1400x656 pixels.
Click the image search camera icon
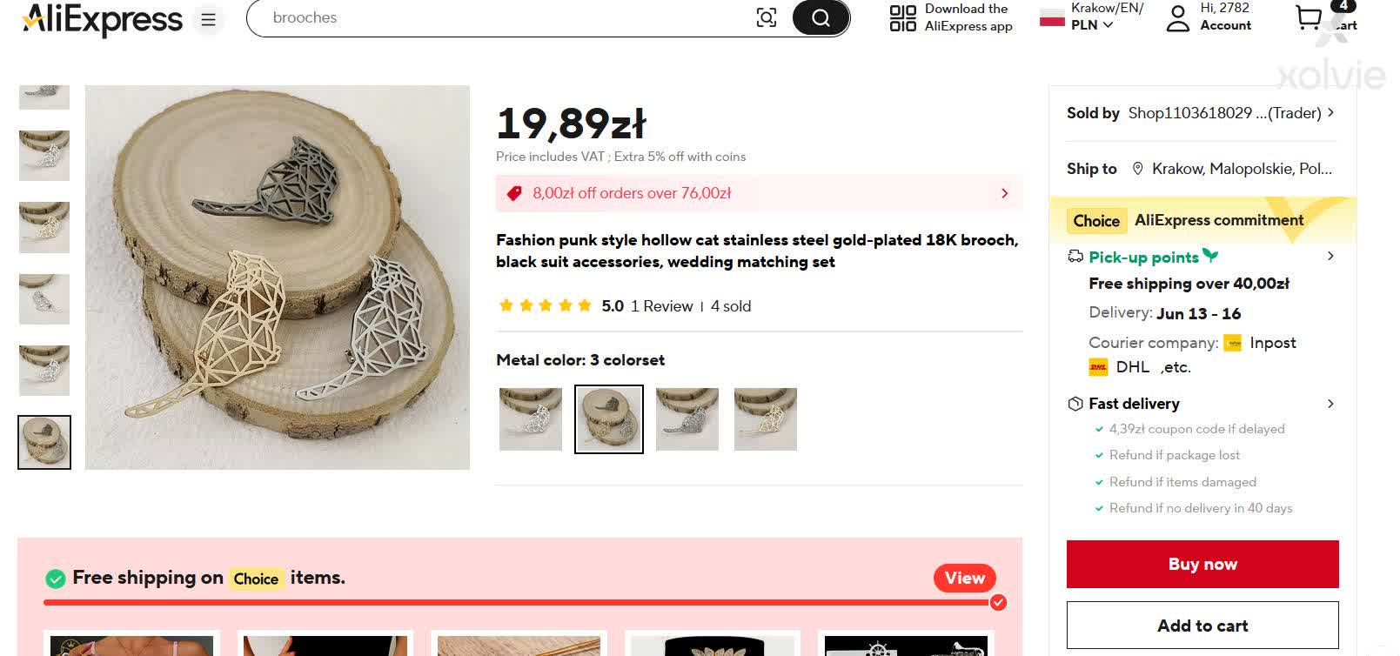tap(766, 17)
